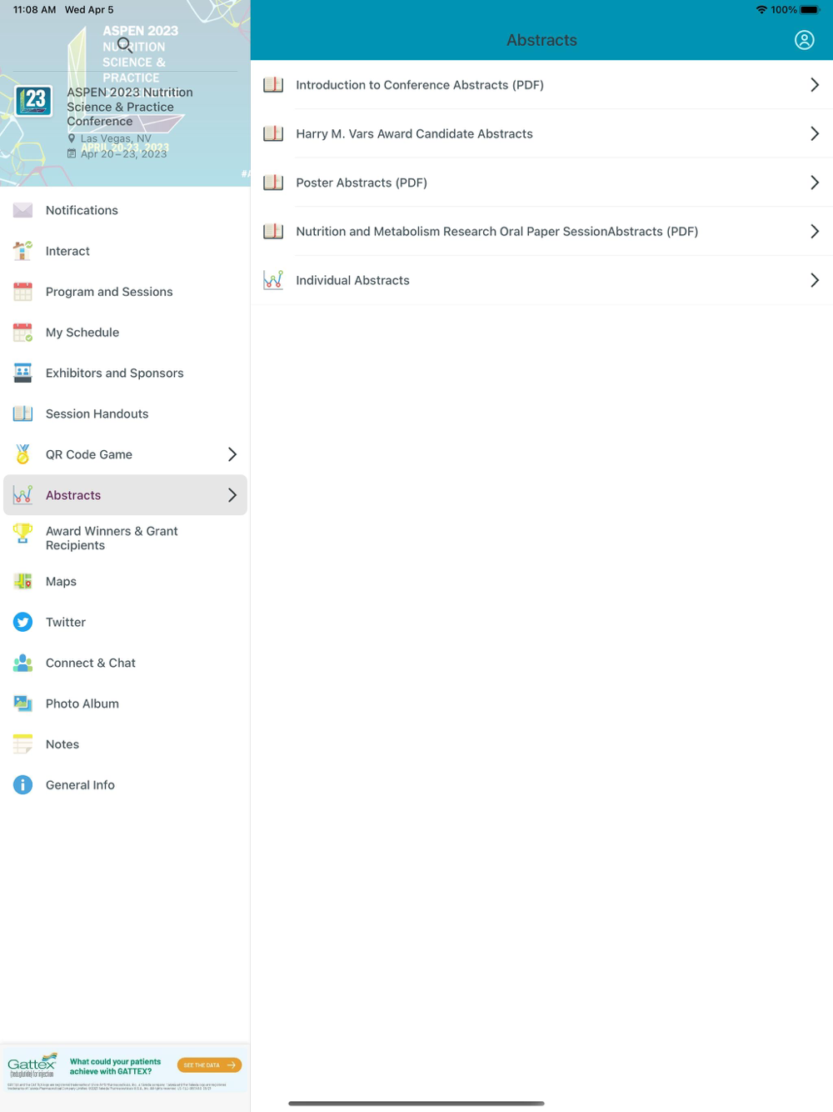833x1112 pixels.
Task: Click the Session Handouts book icon
Action: (23, 413)
